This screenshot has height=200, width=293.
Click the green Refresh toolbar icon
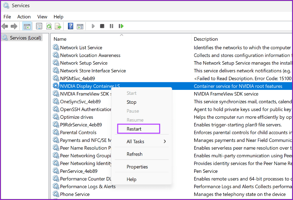point(49,26)
